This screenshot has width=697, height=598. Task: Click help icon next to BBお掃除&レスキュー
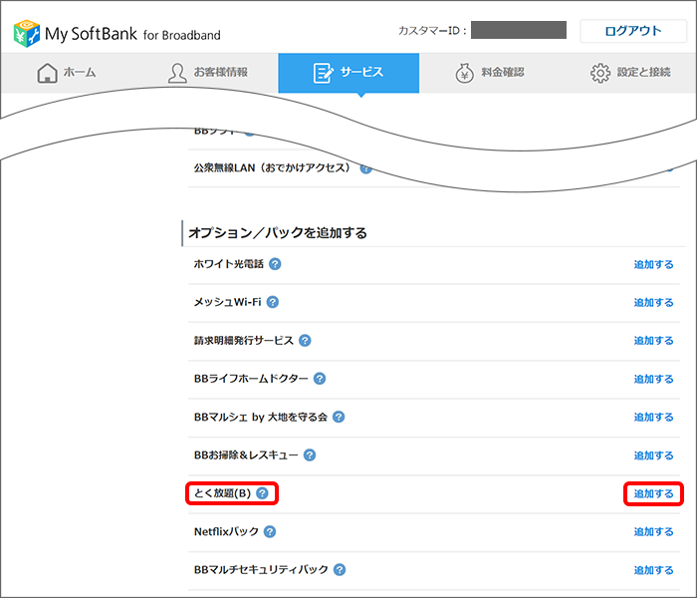(310, 455)
